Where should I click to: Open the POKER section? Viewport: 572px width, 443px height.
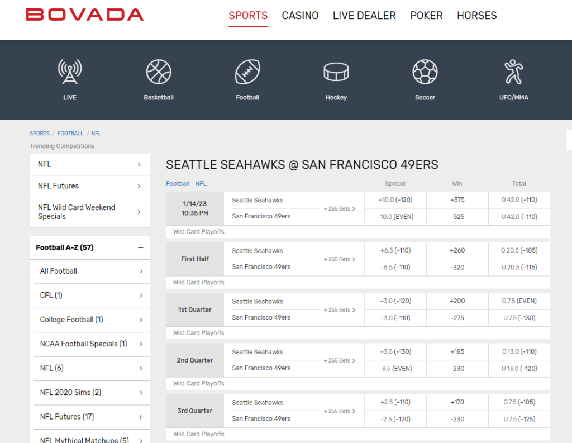coord(426,16)
